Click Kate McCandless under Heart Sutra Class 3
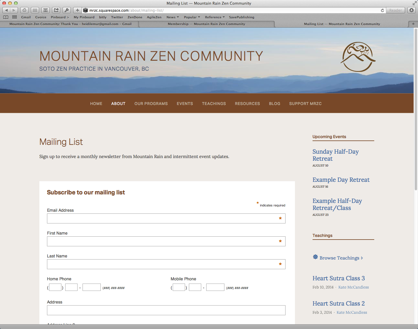The height and width of the screenshot is (329, 418). (353, 287)
